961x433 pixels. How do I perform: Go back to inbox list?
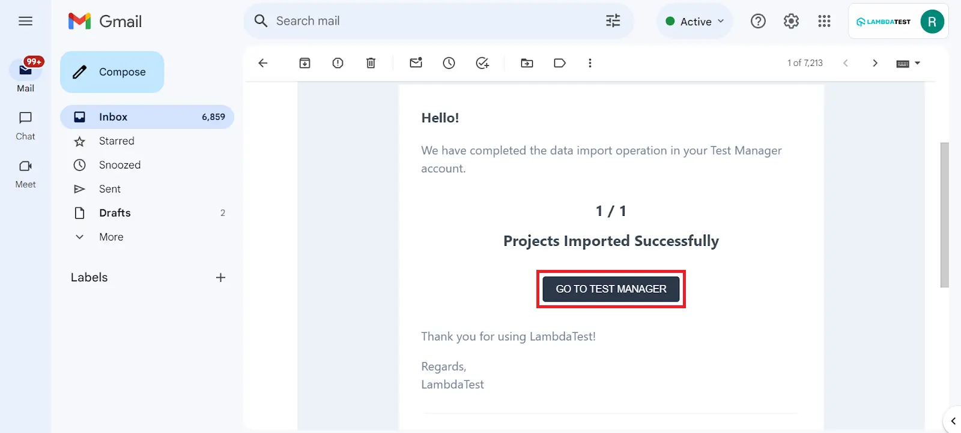click(x=262, y=63)
